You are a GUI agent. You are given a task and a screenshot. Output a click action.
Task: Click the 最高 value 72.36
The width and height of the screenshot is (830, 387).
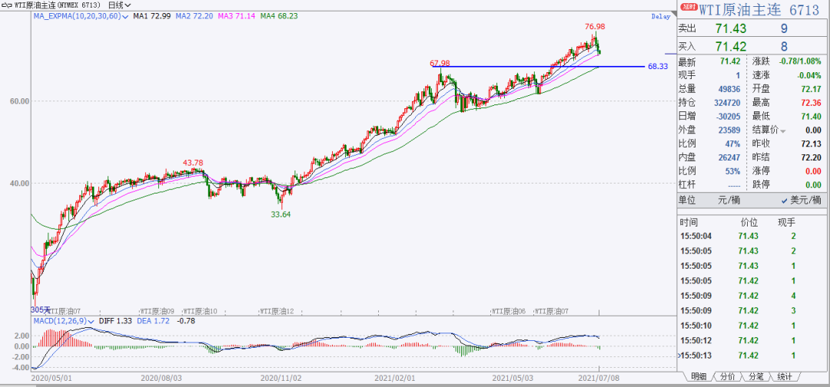812,103
